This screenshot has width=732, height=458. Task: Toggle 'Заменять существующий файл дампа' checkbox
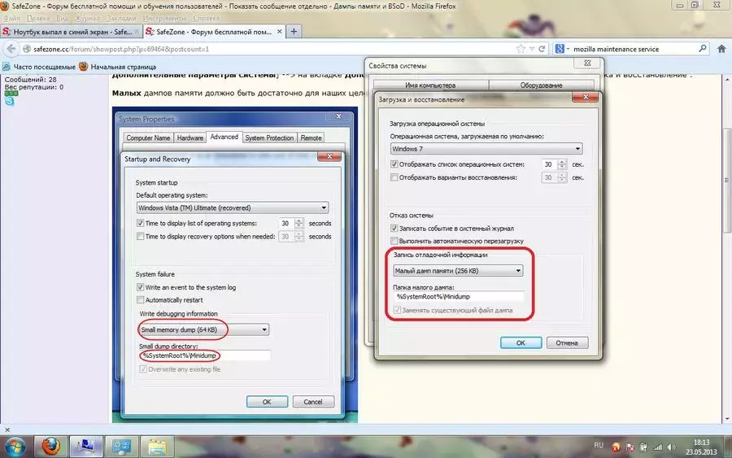coord(397,310)
